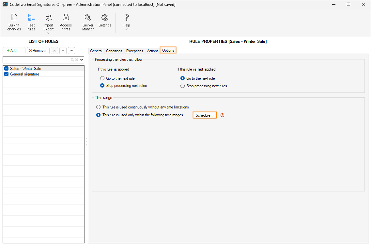The width and height of the screenshot is (371, 246).
Task: Click the Submit changes toolbar icon
Action: tap(14, 22)
